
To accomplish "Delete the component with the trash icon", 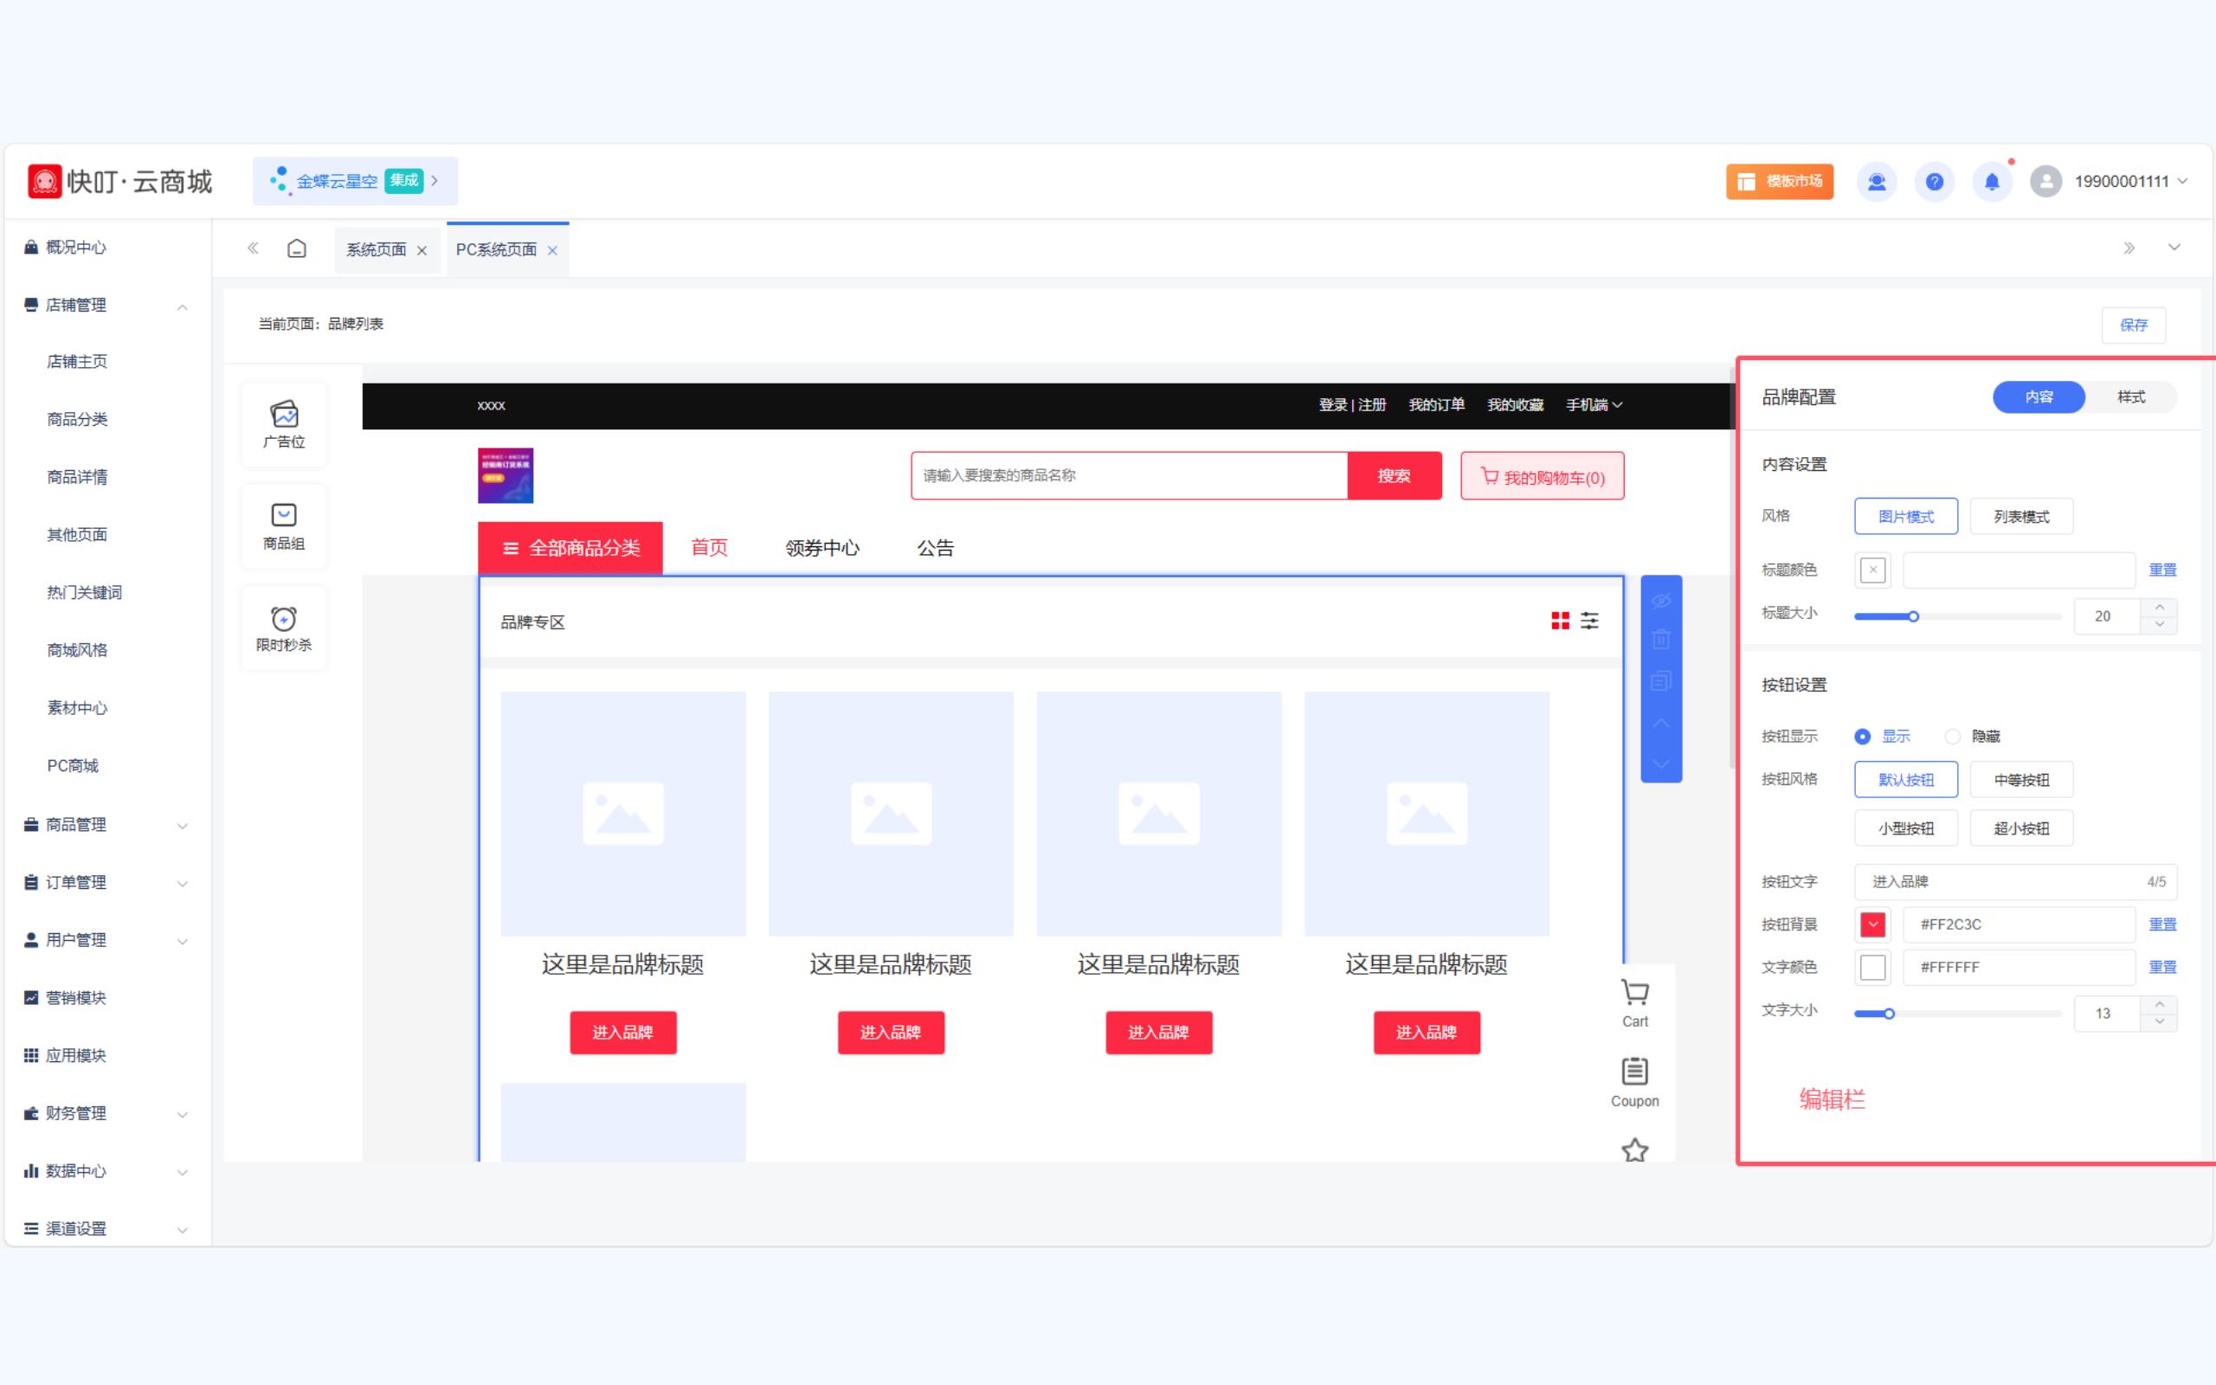I will (1661, 640).
